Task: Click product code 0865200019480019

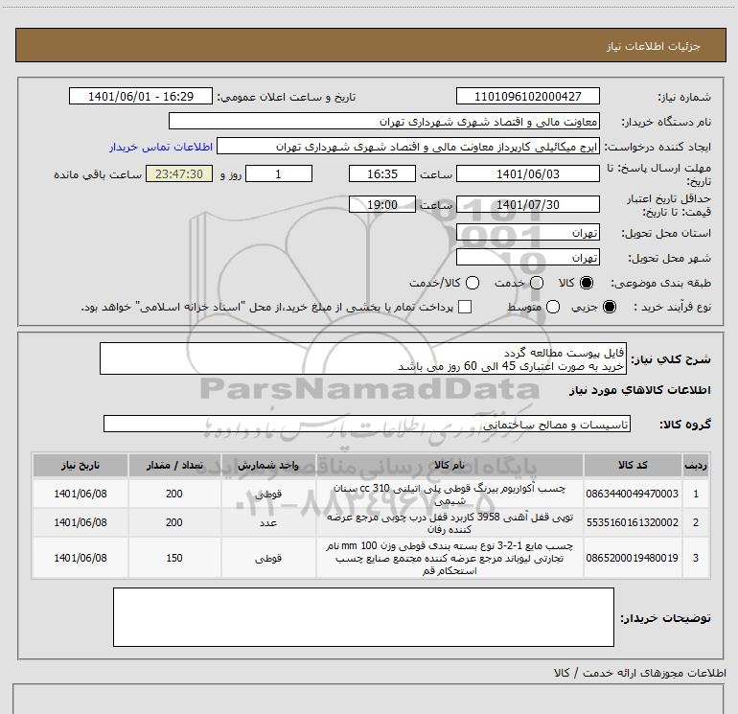Action: [633, 558]
